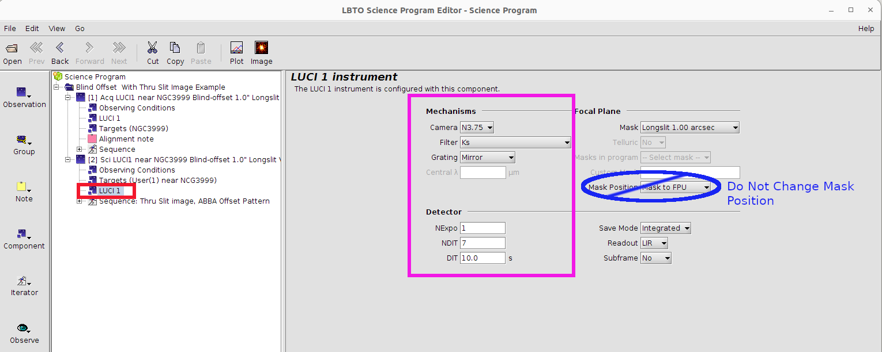Click the Observe eye icon
The image size is (882, 352).
pos(24,328)
